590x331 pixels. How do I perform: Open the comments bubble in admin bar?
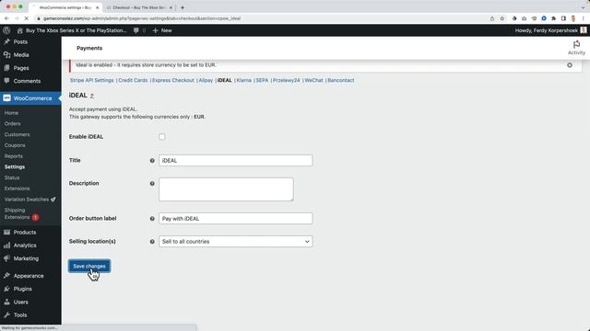[x=136, y=30]
